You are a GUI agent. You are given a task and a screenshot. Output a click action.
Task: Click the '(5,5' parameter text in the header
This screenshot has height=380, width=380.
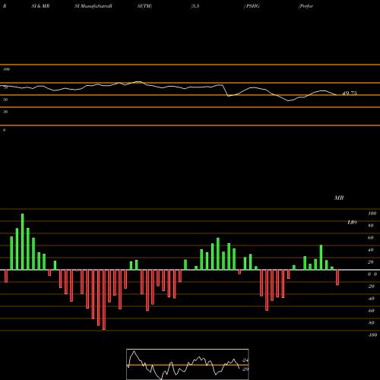coord(195,6)
